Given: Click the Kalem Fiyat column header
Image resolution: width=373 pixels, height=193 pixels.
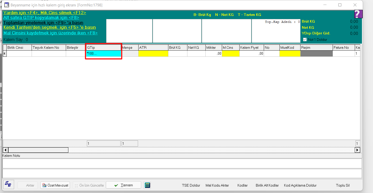Looking at the screenshot, I should point(252,47).
